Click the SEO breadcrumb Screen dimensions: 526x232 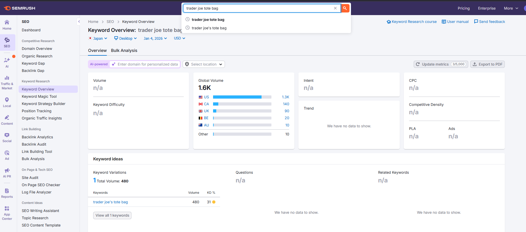tap(110, 21)
